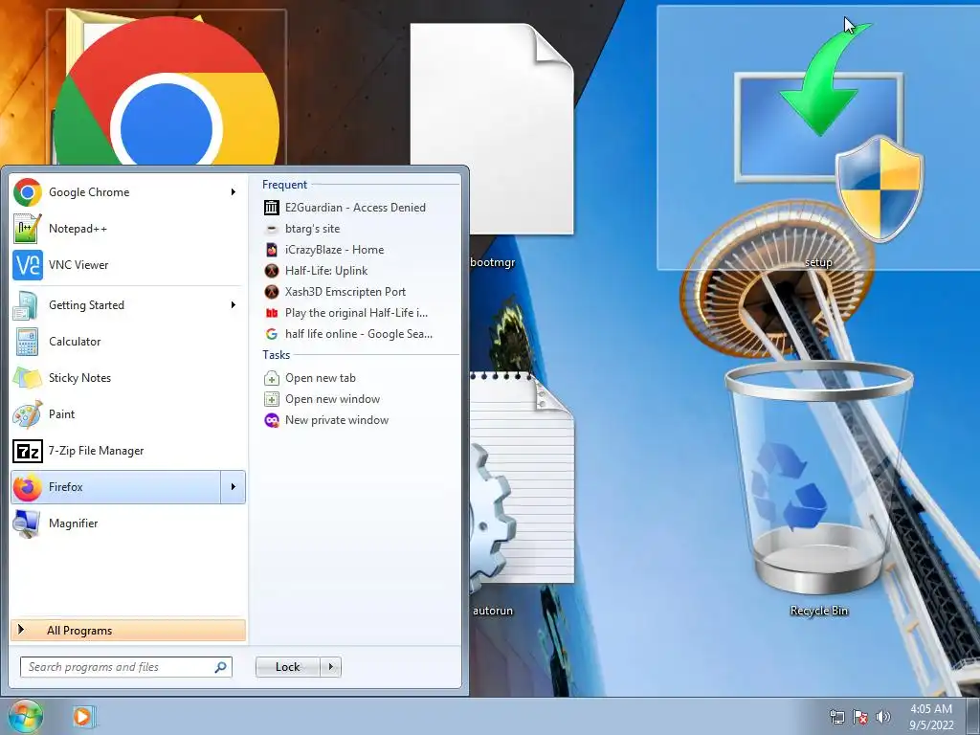Open VNC Viewer in the Start menu
This screenshot has width=980, height=735.
coord(128,265)
